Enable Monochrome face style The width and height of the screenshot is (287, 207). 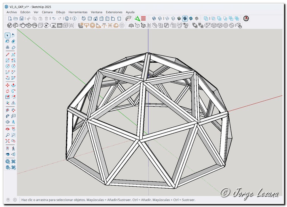pos(197,18)
